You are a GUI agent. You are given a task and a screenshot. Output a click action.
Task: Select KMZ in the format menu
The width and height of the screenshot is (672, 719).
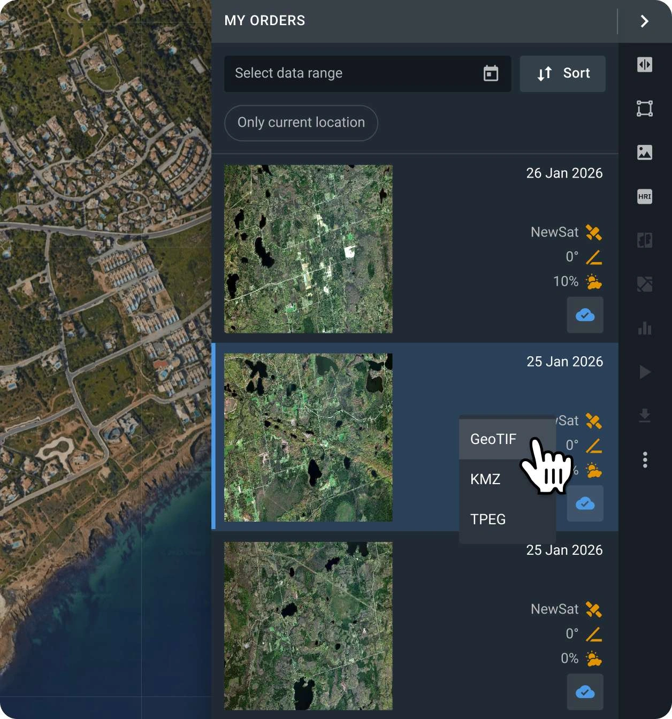point(485,479)
